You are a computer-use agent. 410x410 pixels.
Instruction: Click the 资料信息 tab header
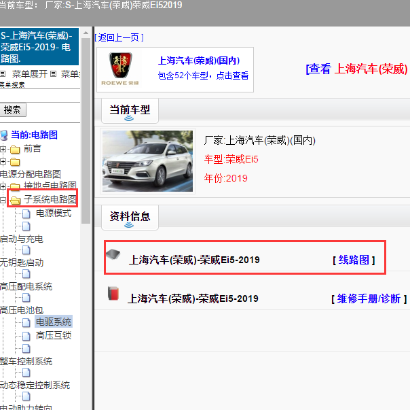(x=130, y=218)
